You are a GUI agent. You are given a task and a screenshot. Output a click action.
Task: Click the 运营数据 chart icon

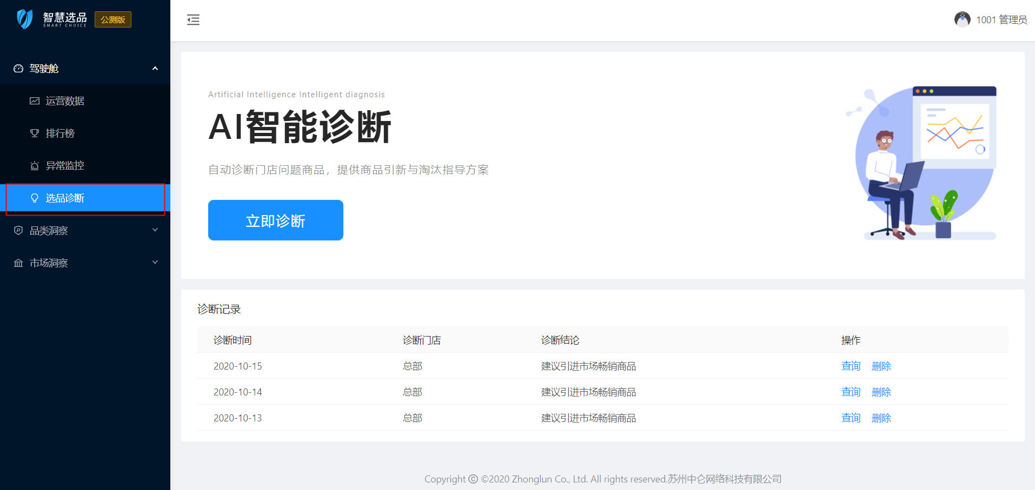point(35,101)
